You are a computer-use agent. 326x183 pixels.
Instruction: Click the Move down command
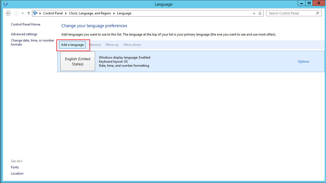tap(132, 45)
